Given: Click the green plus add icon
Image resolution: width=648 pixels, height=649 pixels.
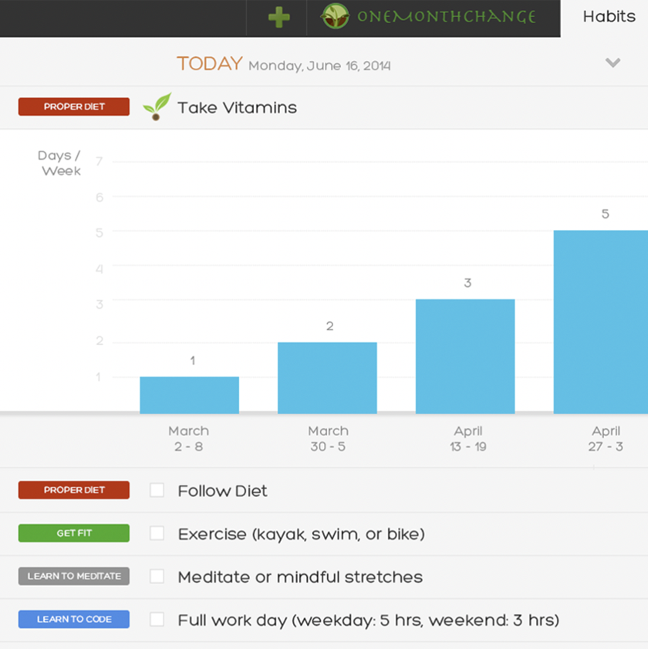Looking at the screenshot, I should [278, 17].
